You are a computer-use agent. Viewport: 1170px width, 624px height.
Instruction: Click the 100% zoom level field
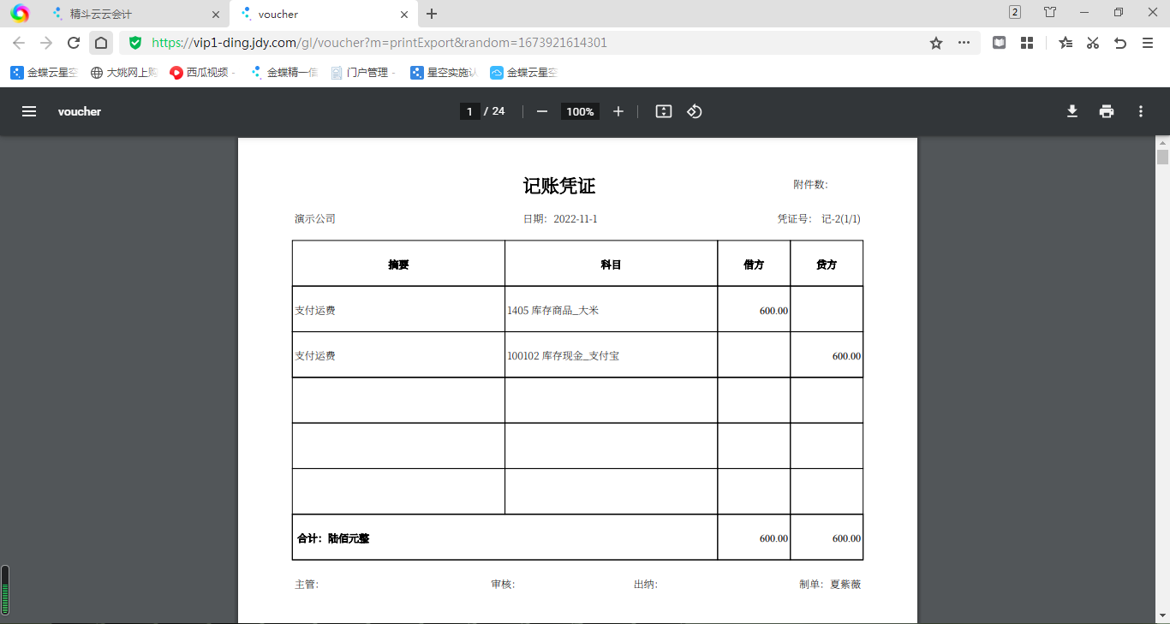[580, 111]
